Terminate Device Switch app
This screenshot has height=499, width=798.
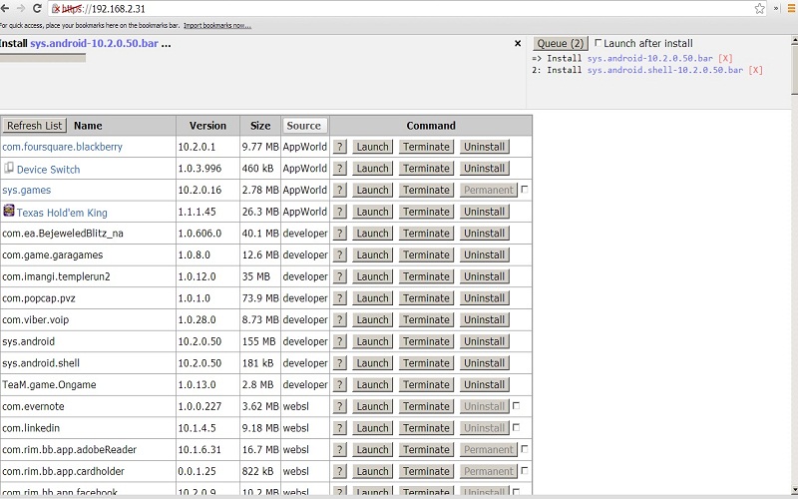(427, 169)
